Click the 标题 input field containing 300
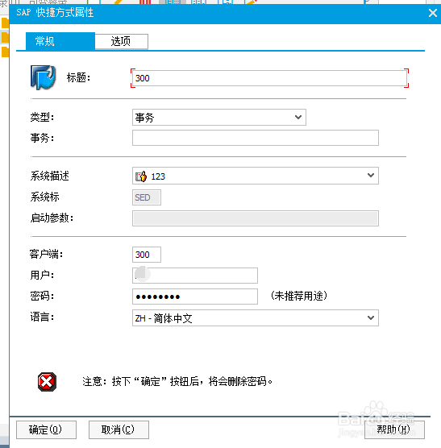 [x=269, y=78]
